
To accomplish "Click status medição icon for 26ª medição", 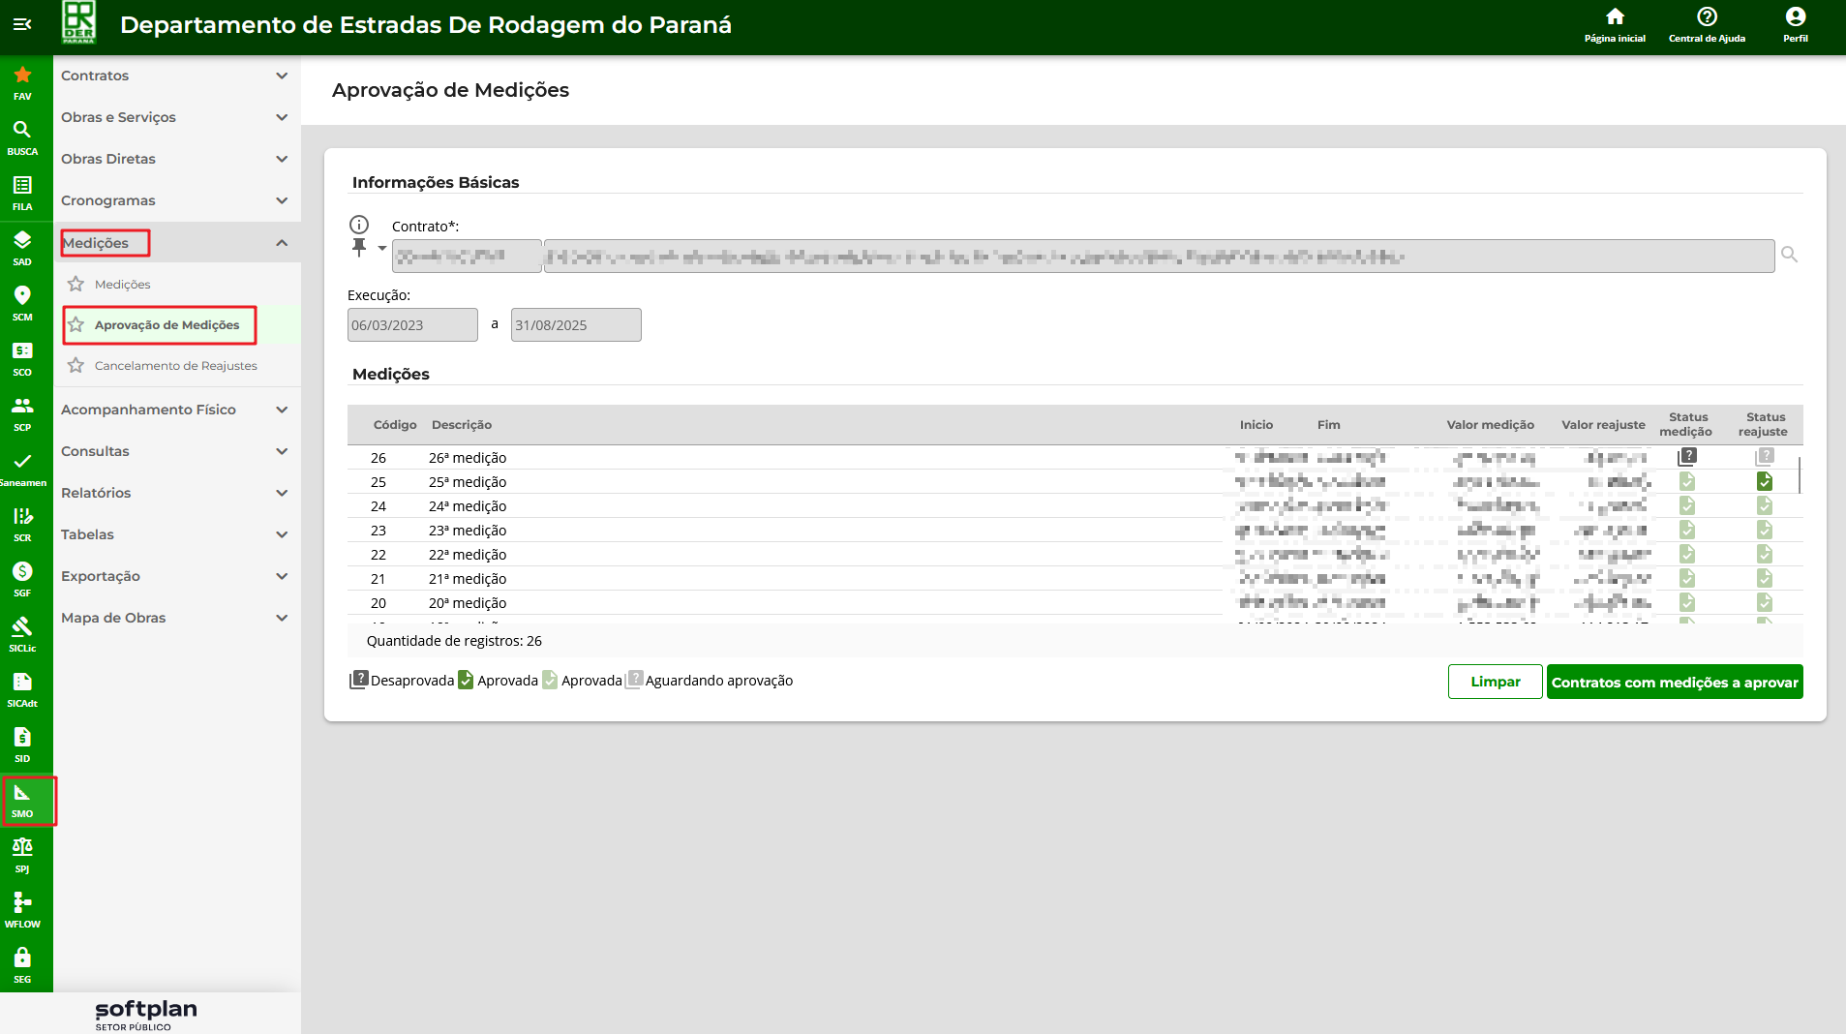I will point(1687,456).
